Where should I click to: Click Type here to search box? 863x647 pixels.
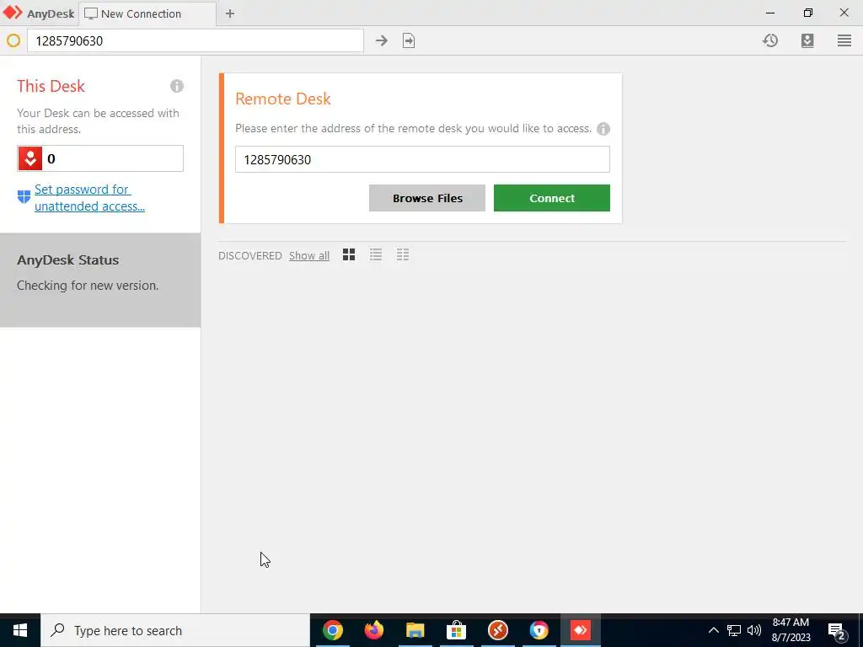point(175,630)
